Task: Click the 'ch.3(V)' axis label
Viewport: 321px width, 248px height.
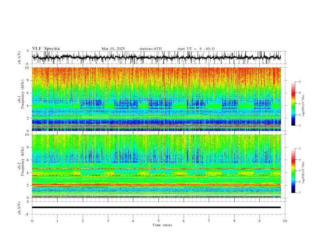Action: coord(19,208)
